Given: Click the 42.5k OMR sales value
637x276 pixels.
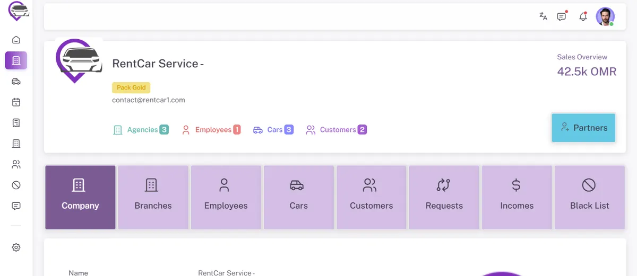Looking at the screenshot, I should point(587,72).
